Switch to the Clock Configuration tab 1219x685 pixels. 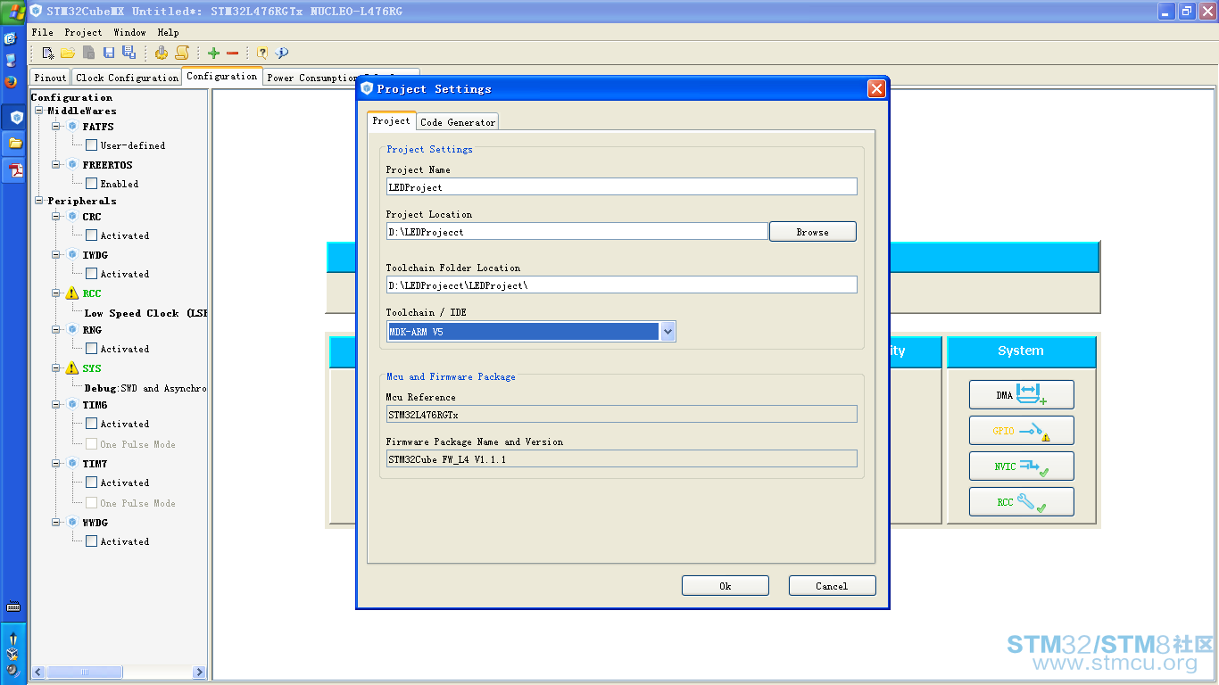127,78
